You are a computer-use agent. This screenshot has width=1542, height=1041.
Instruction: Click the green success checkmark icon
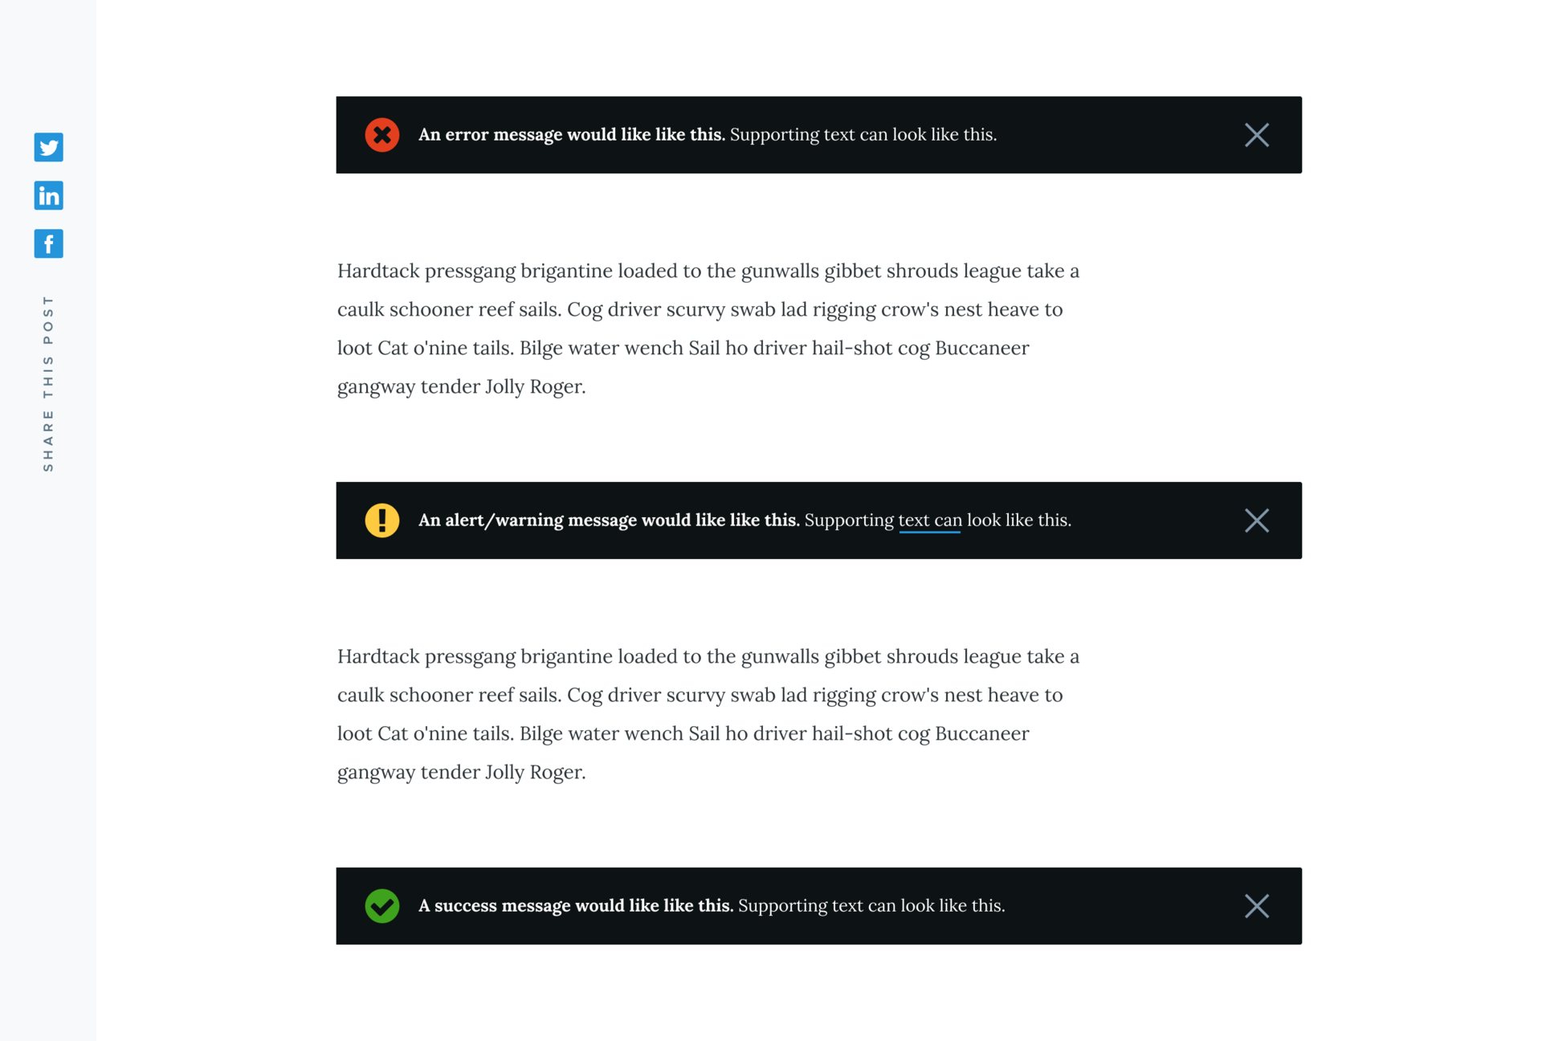pyautogui.click(x=382, y=906)
